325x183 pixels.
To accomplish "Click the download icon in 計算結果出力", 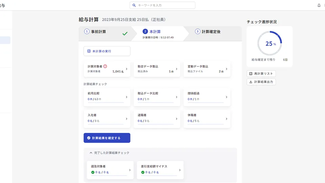I will (x=251, y=82).
